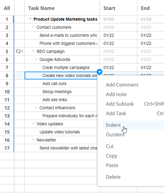Collapse Product Update Marketing tasks group
164x193 pixels.
point(30,19)
